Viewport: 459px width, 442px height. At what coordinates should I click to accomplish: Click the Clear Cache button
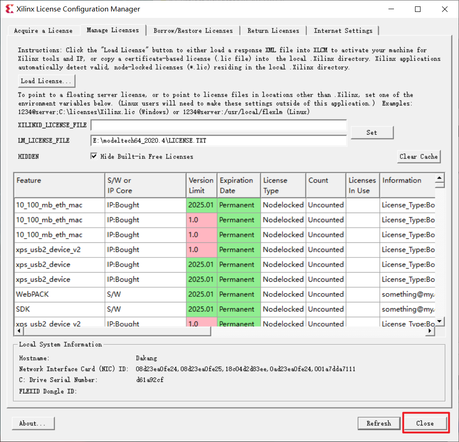[419, 157]
